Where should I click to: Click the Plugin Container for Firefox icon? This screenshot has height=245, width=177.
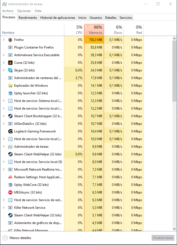point(10,47)
